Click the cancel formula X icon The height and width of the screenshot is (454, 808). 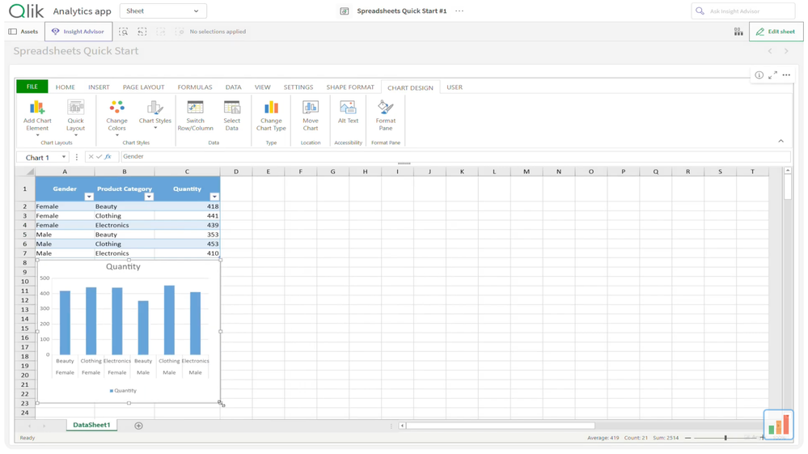click(x=91, y=157)
